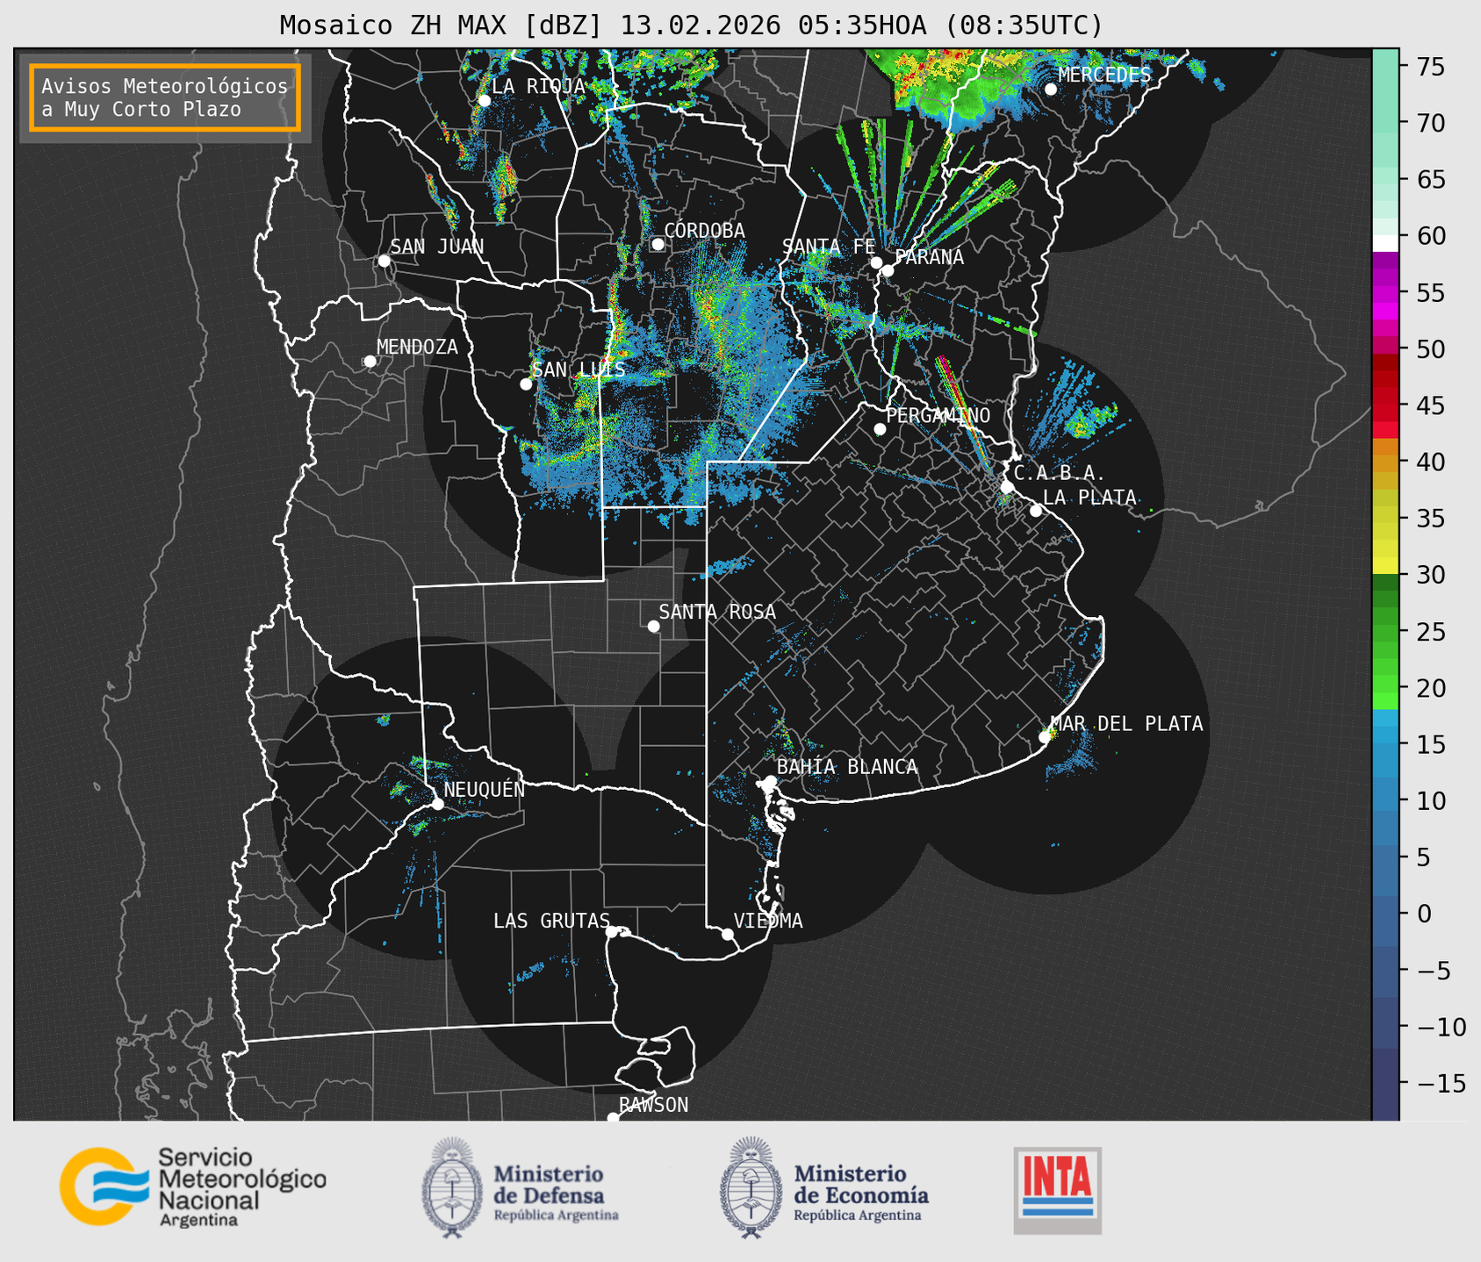The width and height of the screenshot is (1481, 1262).
Task: Click the Avisos Meteorológicos a Muy Corto Plazo box
Action: click(165, 97)
